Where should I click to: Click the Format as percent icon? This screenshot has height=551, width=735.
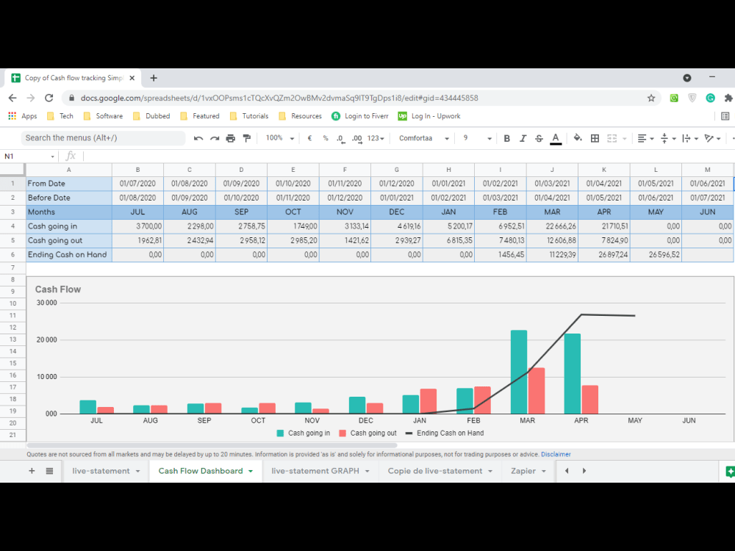pyautogui.click(x=326, y=138)
